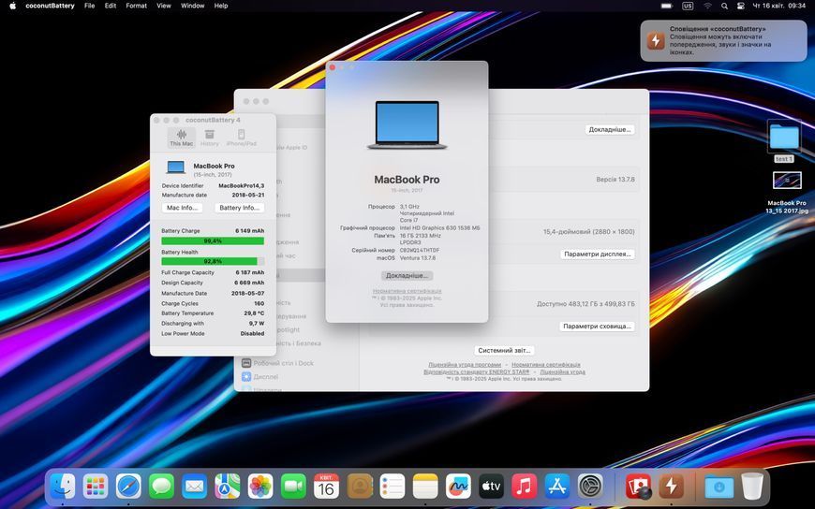The height and width of the screenshot is (509, 815).
Task: Open Launchpad from the Dock
Action: 96,487
